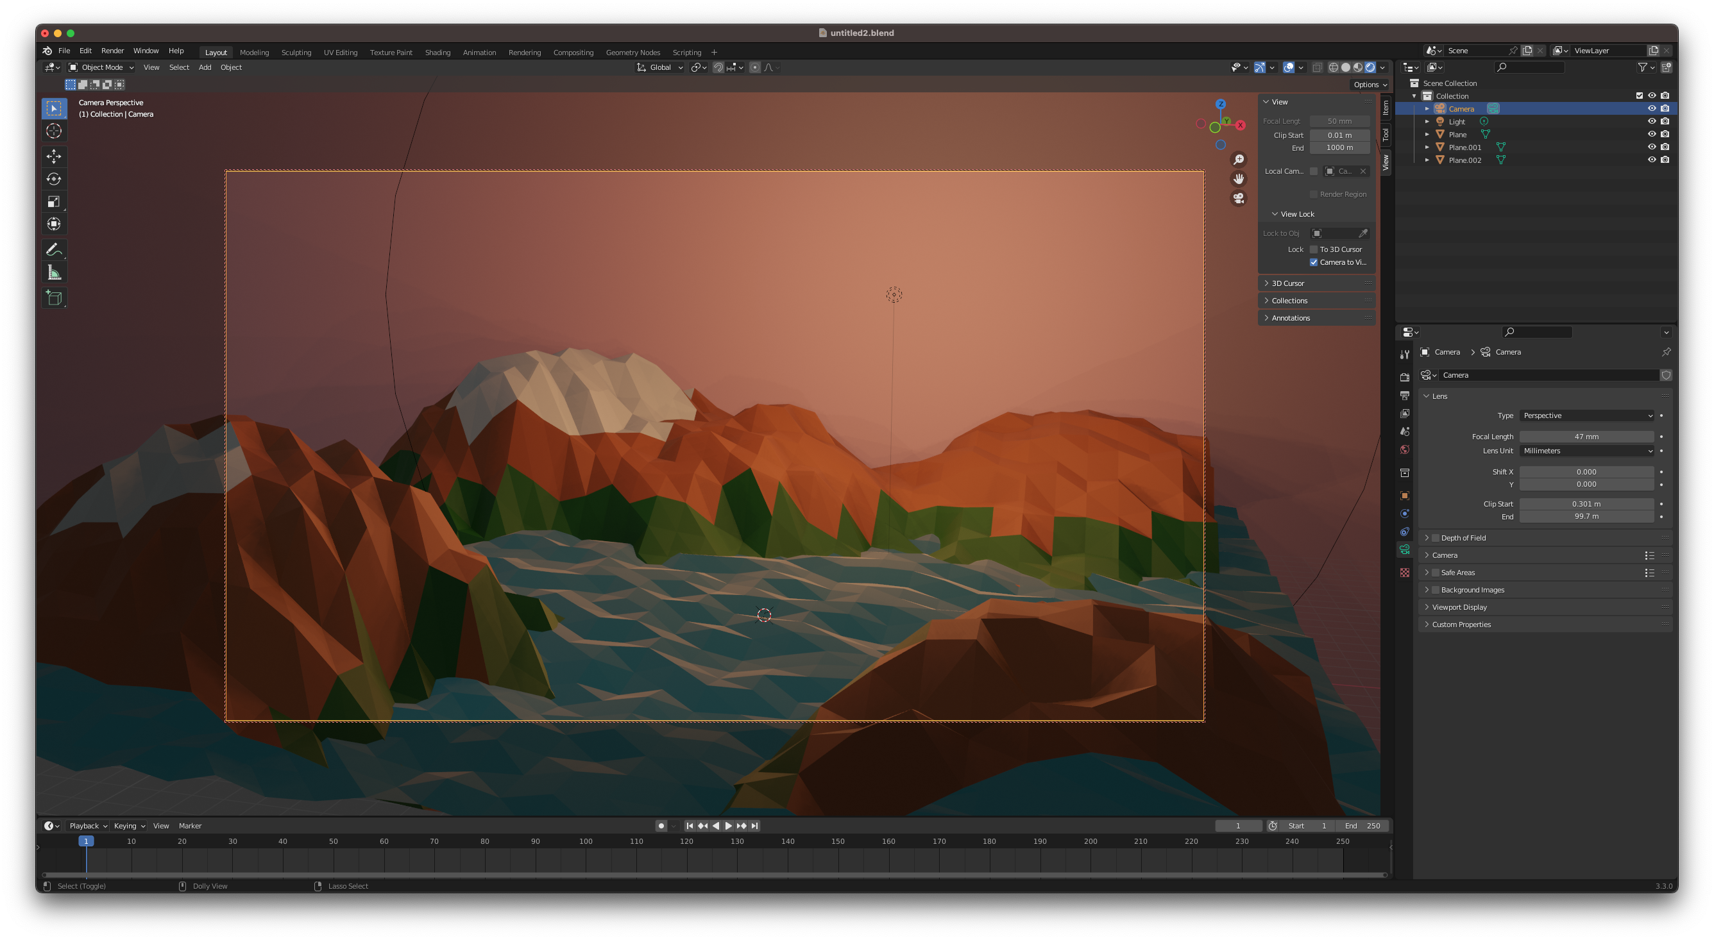Select the Move tool in toolbar
This screenshot has width=1714, height=940.
pyautogui.click(x=54, y=156)
